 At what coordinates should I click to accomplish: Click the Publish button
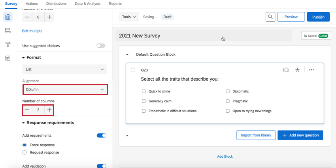[318, 17]
